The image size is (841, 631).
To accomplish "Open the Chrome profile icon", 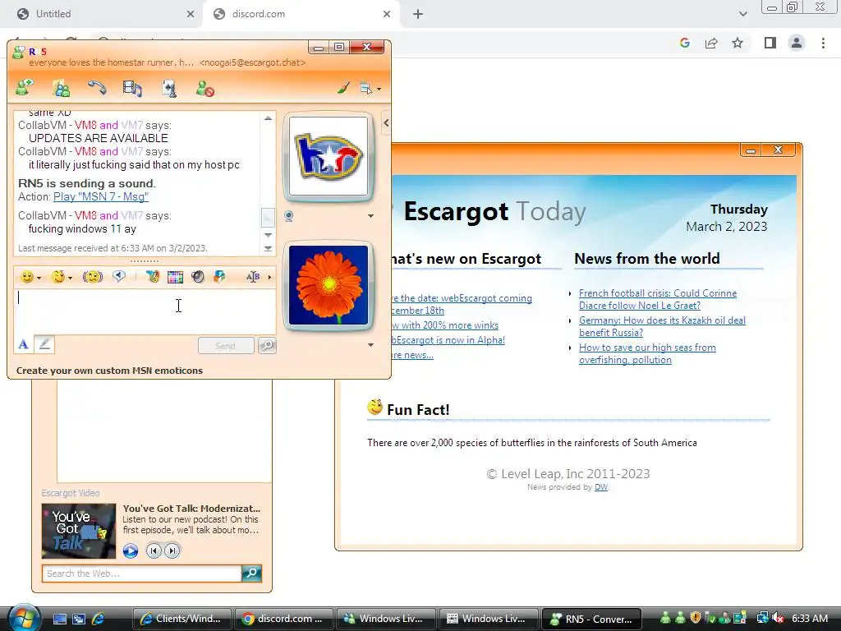I will (797, 43).
